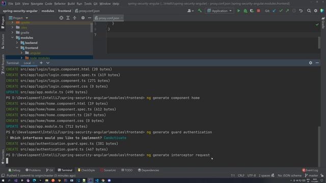This screenshot has height=183, width=326.
Task: Collapse all in Project panel
Action: tap(74, 18)
